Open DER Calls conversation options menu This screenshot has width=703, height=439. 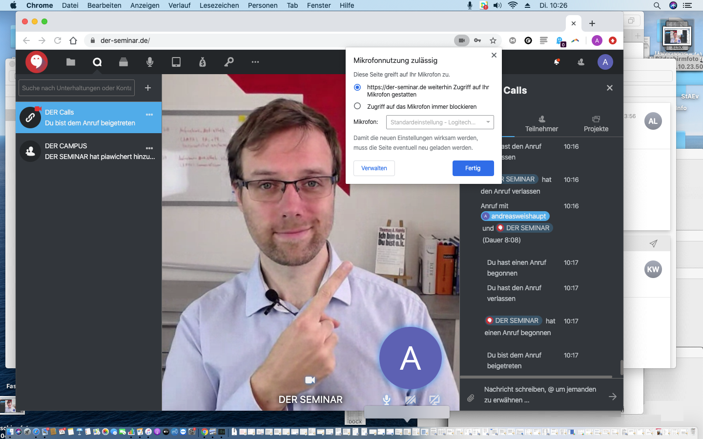tap(149, 115)
